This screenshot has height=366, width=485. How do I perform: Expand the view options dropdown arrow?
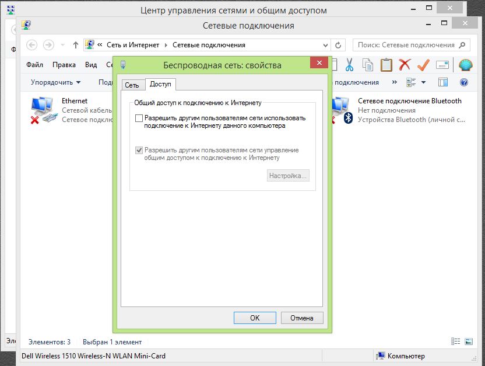[x=424, y=82]
